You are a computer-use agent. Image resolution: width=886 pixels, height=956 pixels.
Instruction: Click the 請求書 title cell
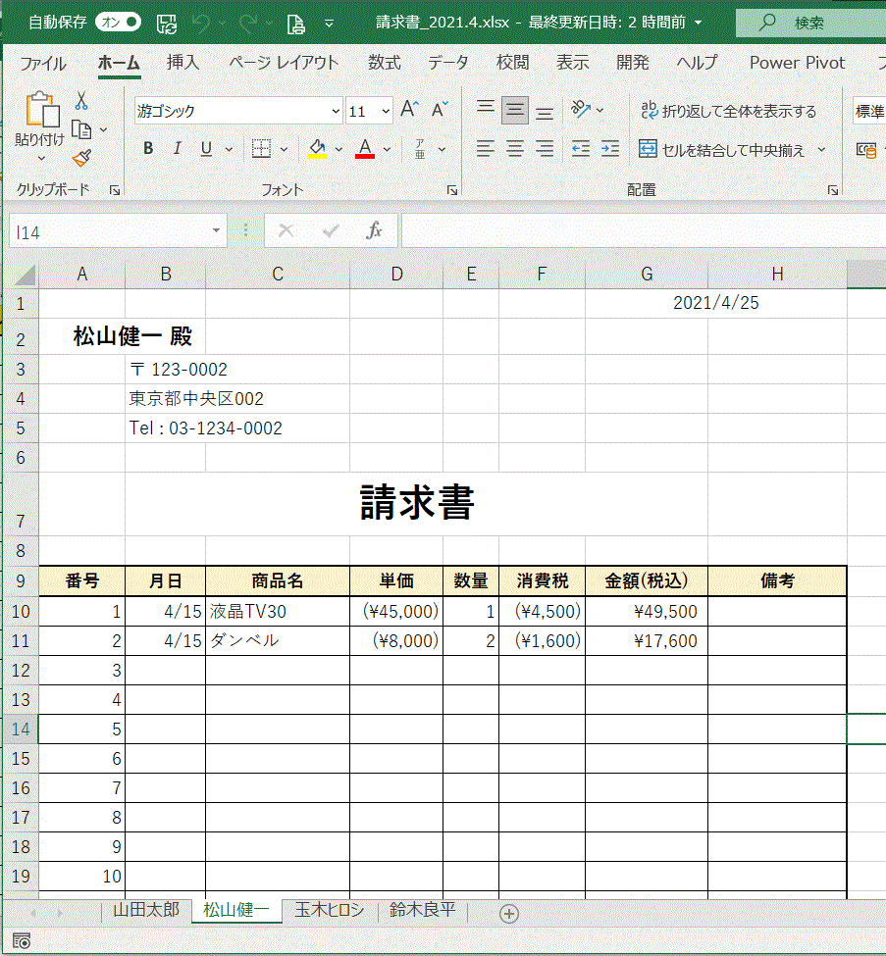417,504
